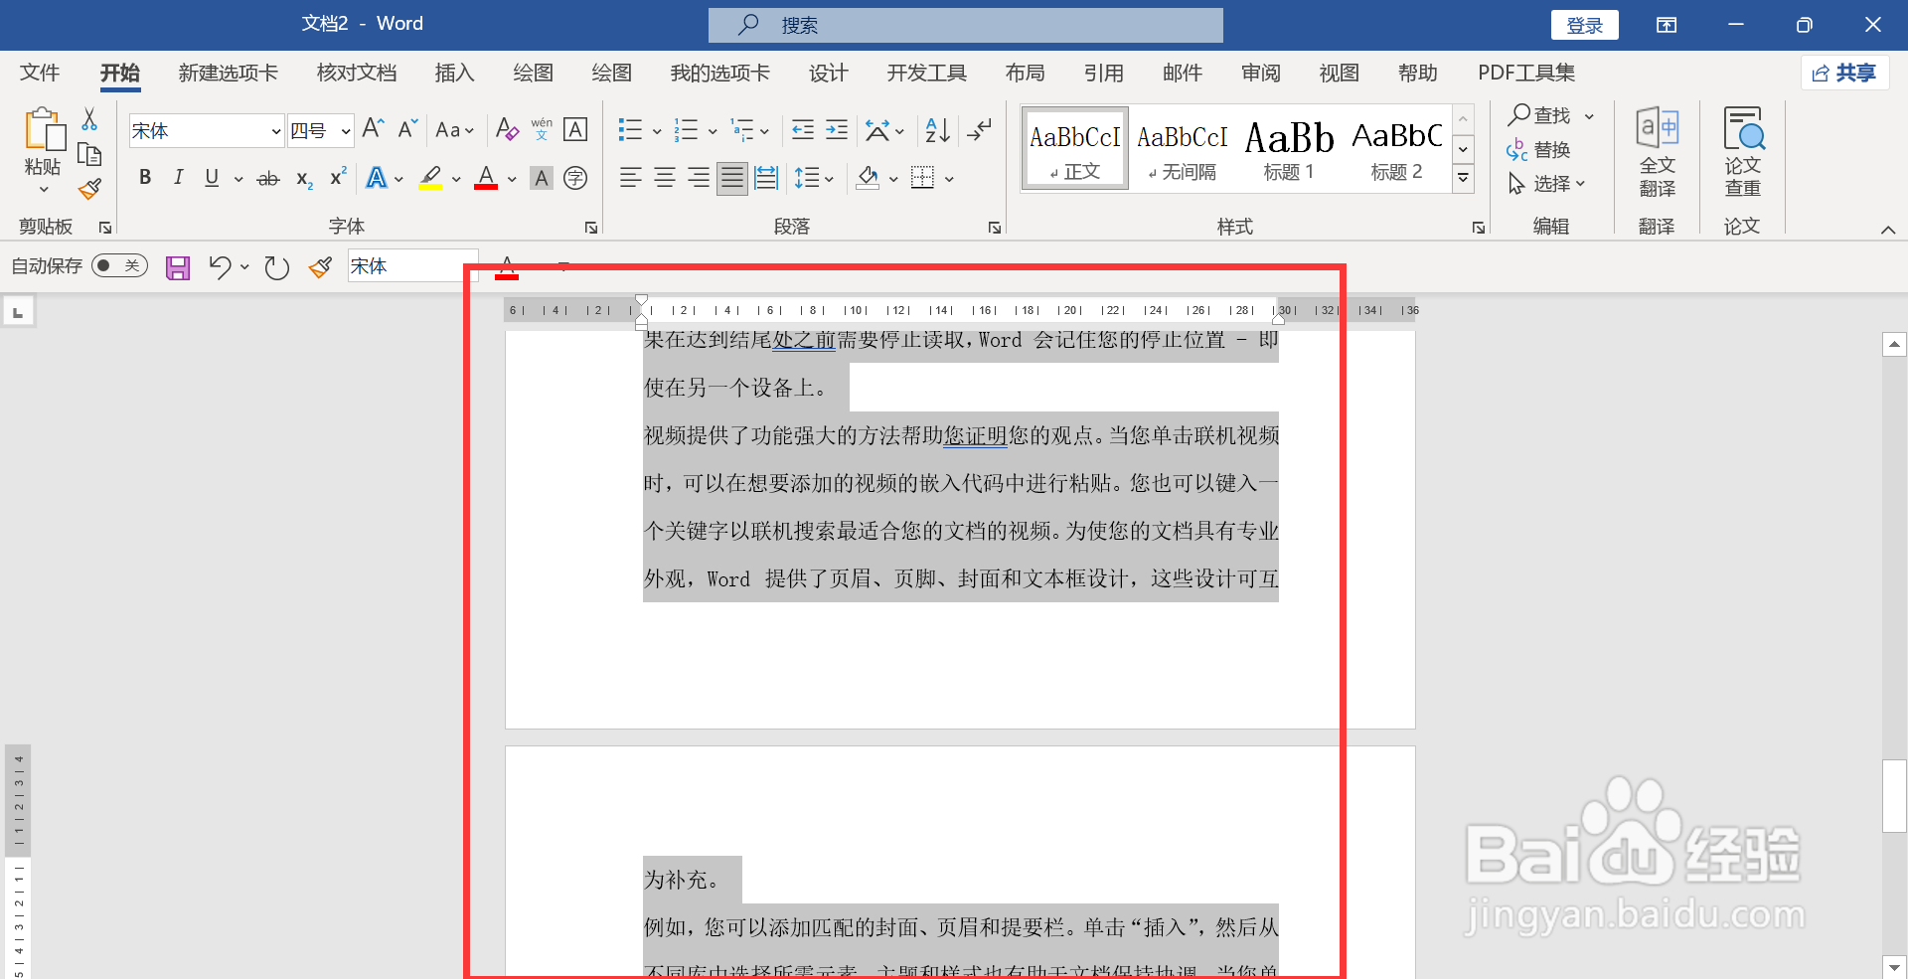1908x979 pixels.
Task: Align text to the left
Action: click(630, 179)
